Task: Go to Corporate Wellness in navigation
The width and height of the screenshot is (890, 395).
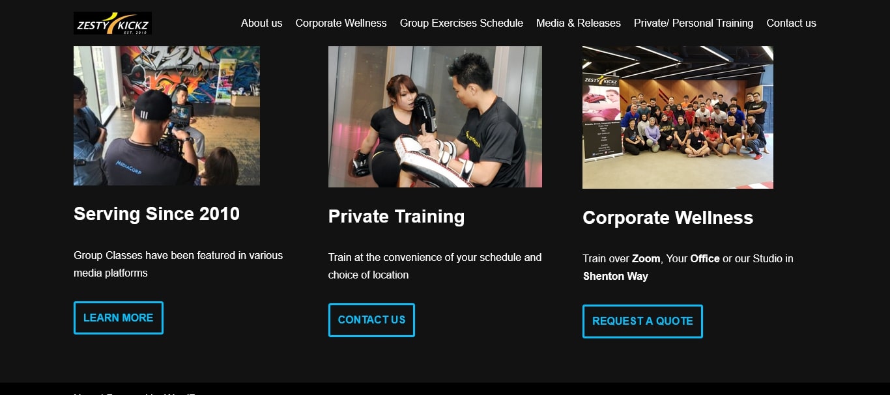Action: (x=341, y=23)
